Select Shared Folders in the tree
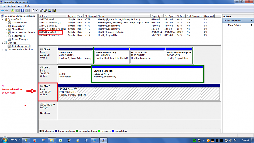 [19, 29]
